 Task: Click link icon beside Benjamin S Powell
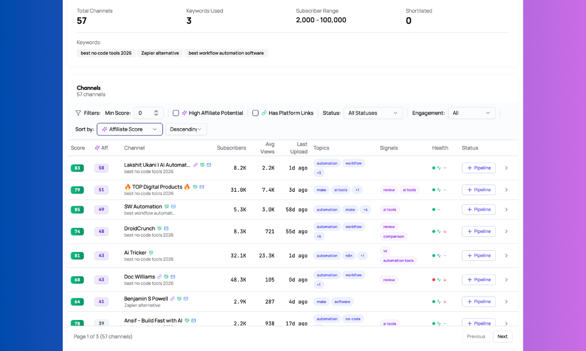click(173, 299)
